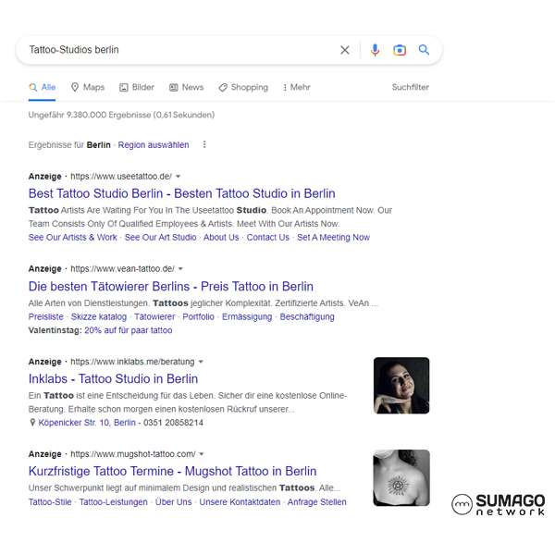Switch to the Bilder tab
This screenshot has width=555, height=555.
(137, 87)
